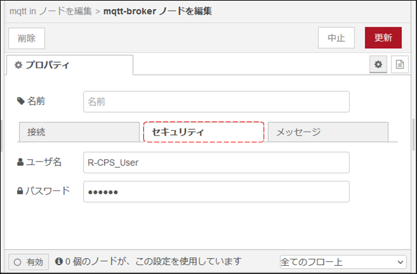Image resolution: width=417 pixels, height=274 pixels.
Task: Save changes with the red 更新 button
Action: 383,38
